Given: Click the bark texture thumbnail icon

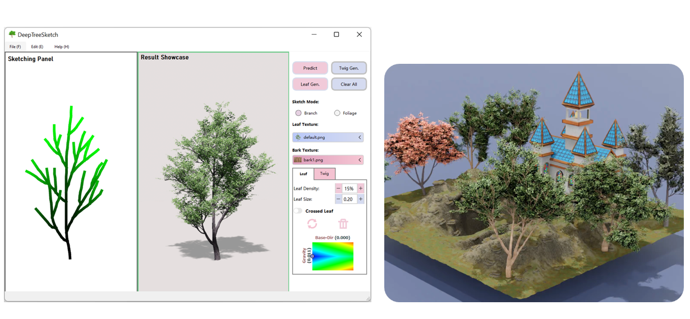Looking at the screenshot, I should tap(298, 160).
